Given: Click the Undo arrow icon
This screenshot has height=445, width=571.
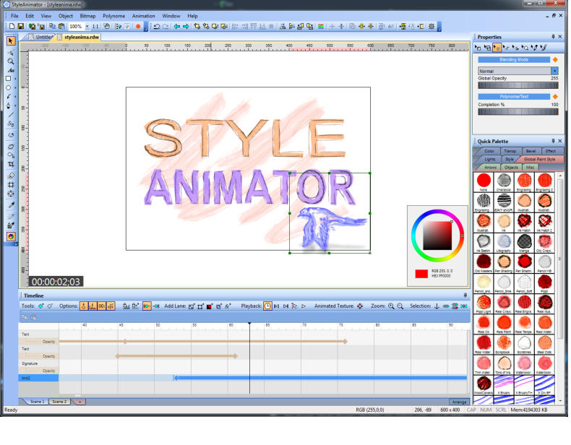Looking at the screenshot, I should pyautogui.click(x=157, y=26).
